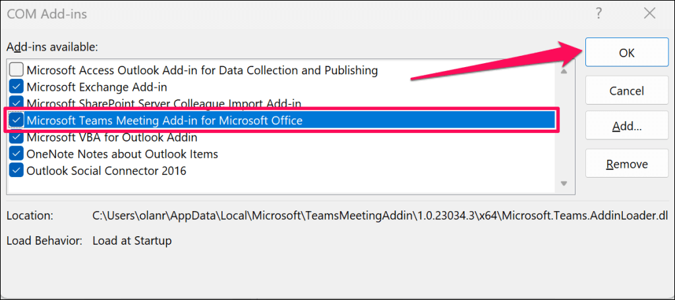This screenshot has width=675, height=300.
Task: Click the Cancel button
Action: pos(626,91)
